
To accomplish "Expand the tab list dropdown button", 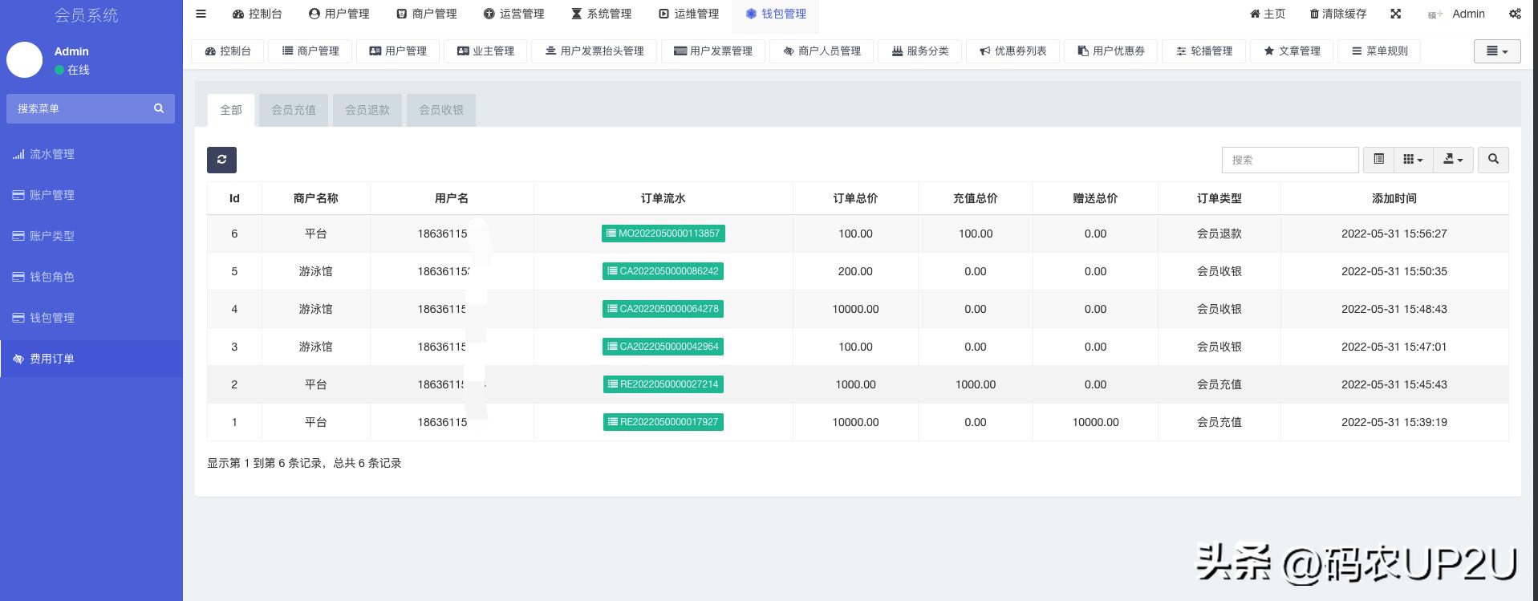I will [1497, 51].
